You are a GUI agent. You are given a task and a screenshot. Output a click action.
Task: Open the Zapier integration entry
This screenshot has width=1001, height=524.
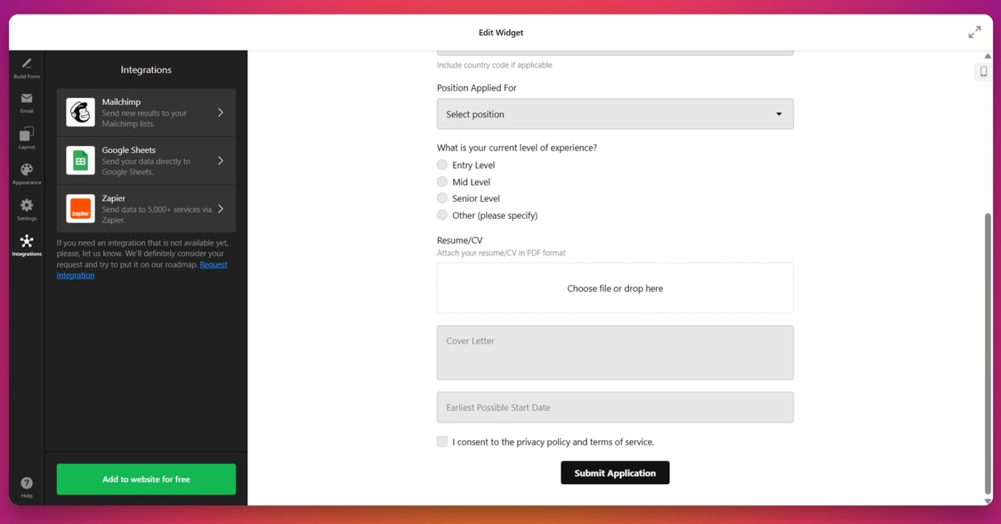click(146, 209)
